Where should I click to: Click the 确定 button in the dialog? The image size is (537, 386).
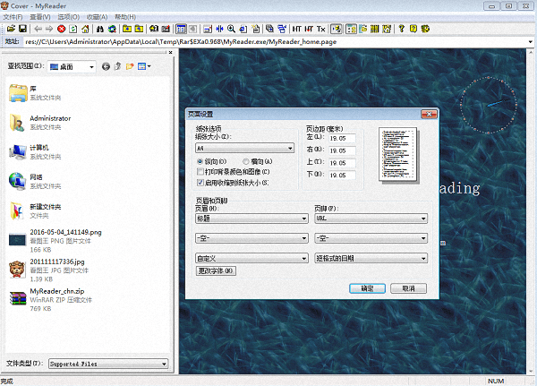[x=367, y=288]
